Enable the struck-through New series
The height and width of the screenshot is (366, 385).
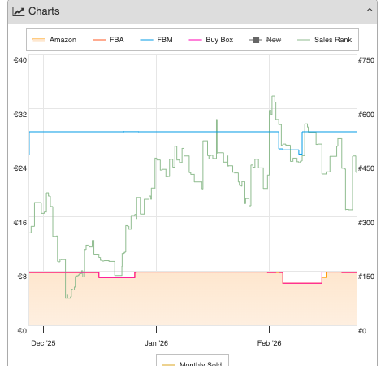pyautogui.click(x=266, y=40)
